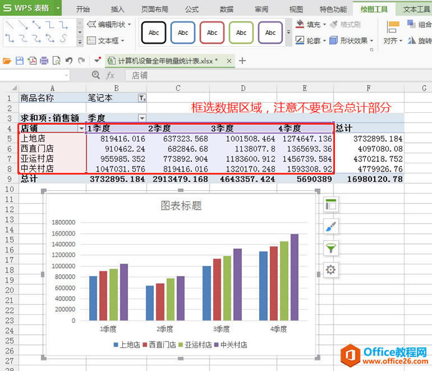Click the 上地店 legend entry
Viewport: 432px width, 371px height.
[x=127, y=345]
